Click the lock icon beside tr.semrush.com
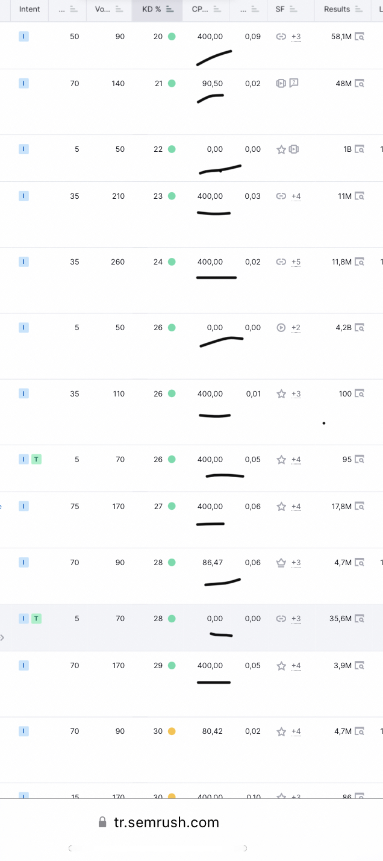The width and height of the screenshot is (383, 861). tap(102, 822)
